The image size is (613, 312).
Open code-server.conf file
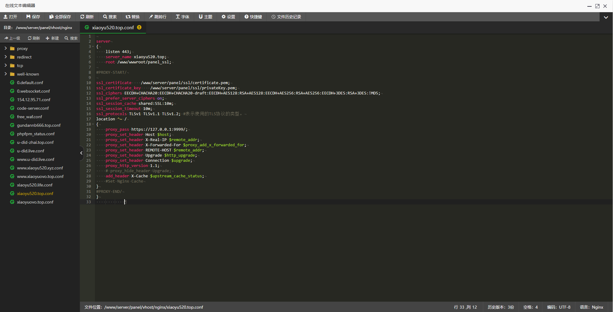coord(33,108)
